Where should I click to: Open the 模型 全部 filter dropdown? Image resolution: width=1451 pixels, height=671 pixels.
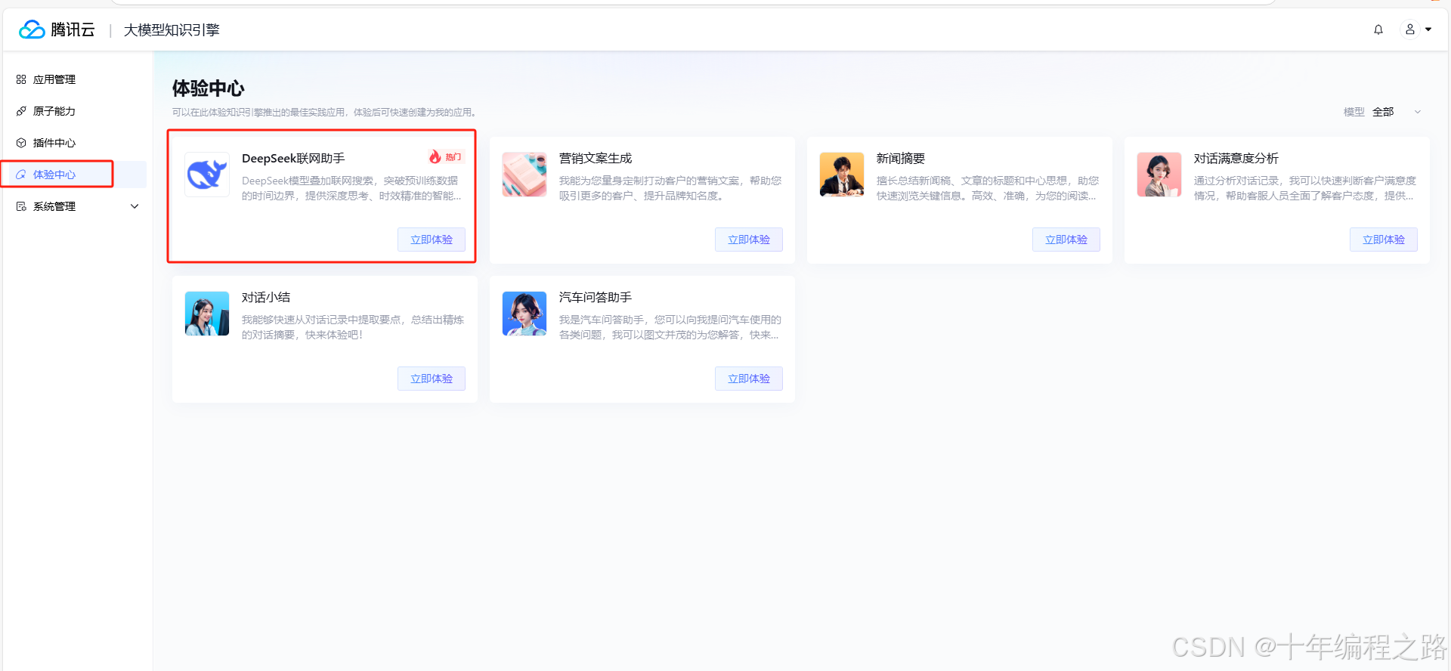click(x=1383, y=112)
